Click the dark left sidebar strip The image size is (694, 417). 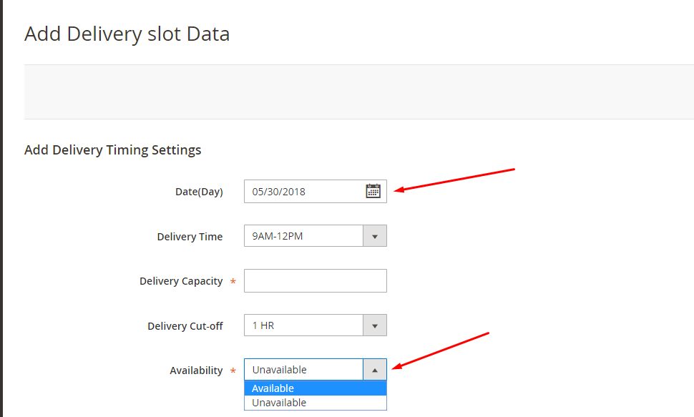(1, 209)
